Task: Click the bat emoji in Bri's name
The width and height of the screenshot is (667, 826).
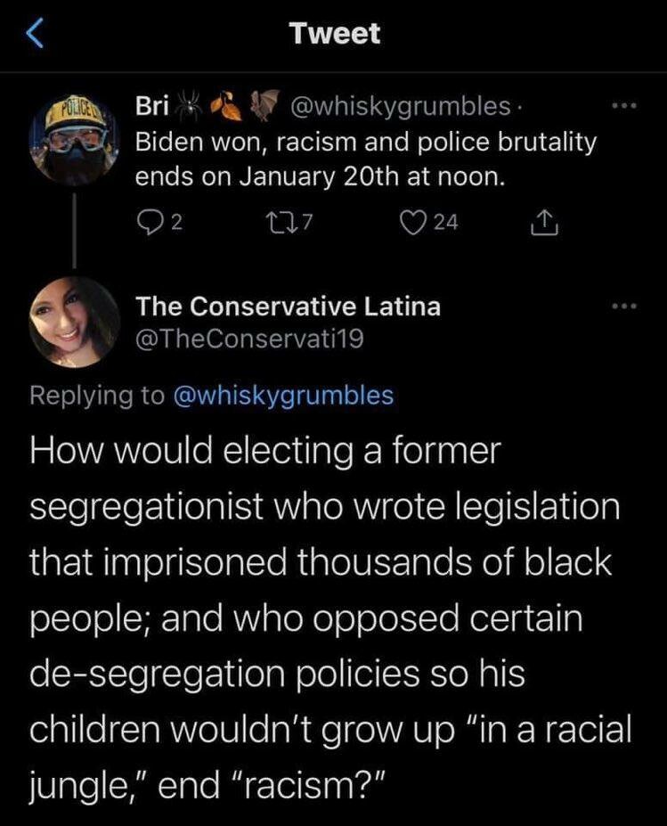Action: tap(263, 107)
